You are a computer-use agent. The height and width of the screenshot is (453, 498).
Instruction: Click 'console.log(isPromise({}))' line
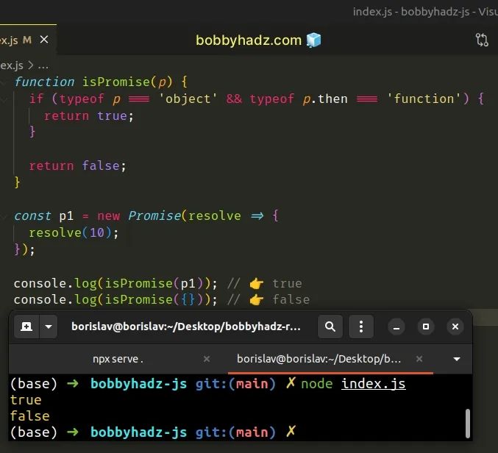click(115, 299)
